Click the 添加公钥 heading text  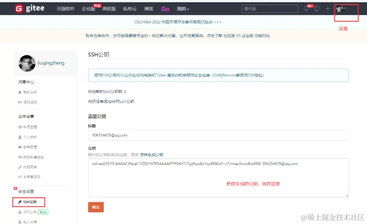click(x=97, y=116)
